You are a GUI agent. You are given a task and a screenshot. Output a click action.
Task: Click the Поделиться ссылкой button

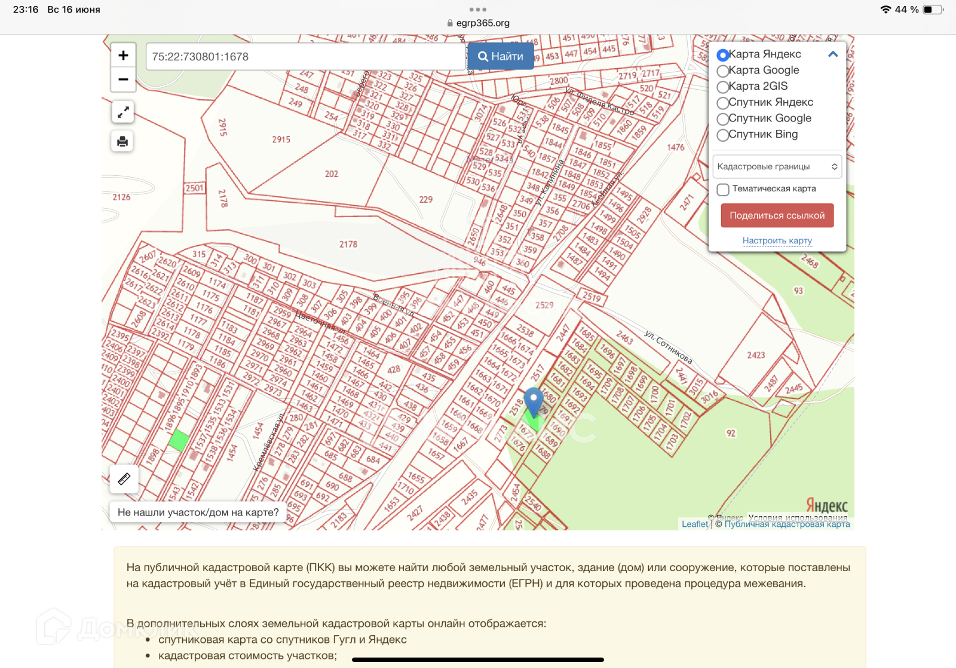(x=777, y=216)
